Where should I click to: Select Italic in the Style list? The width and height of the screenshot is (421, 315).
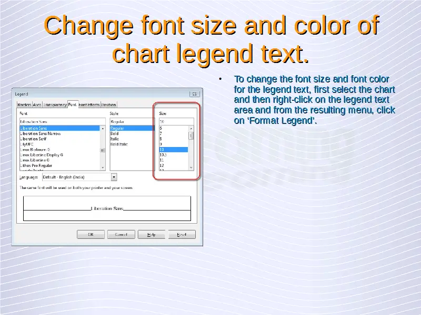114,139
